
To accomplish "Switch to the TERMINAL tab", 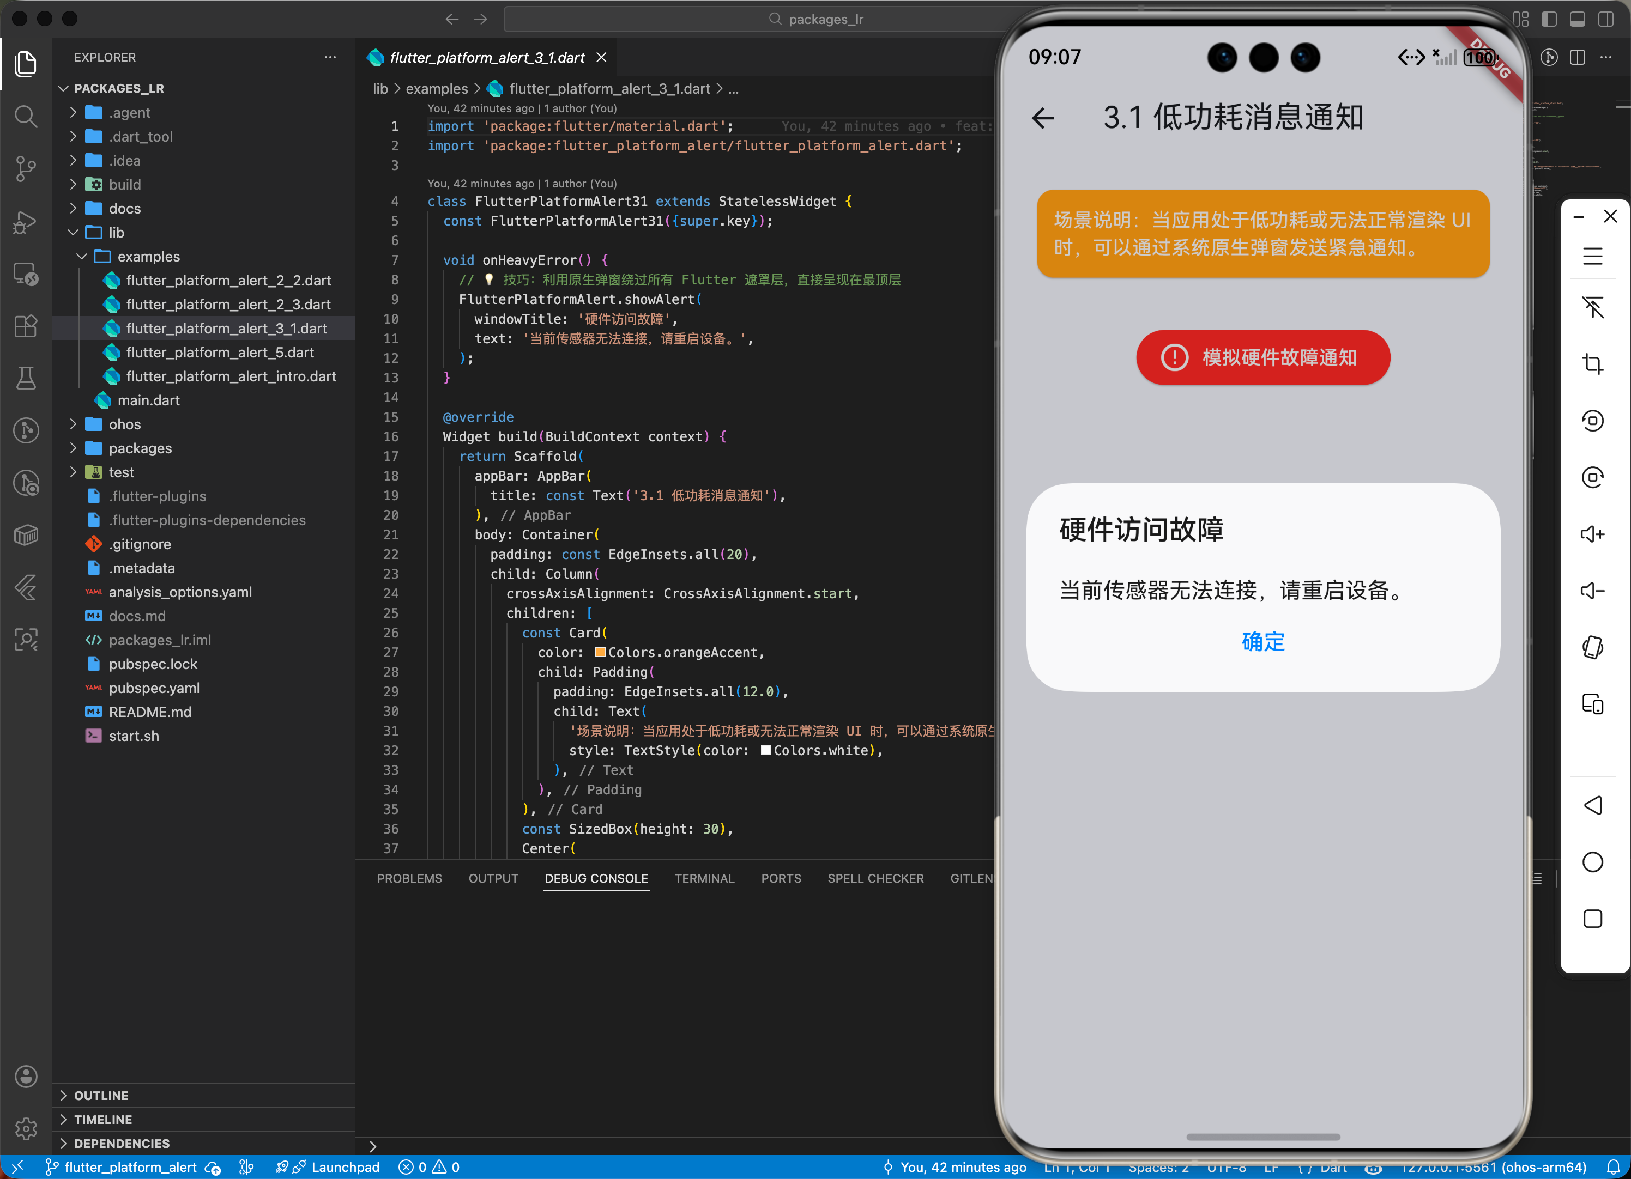I will [704, 878].
